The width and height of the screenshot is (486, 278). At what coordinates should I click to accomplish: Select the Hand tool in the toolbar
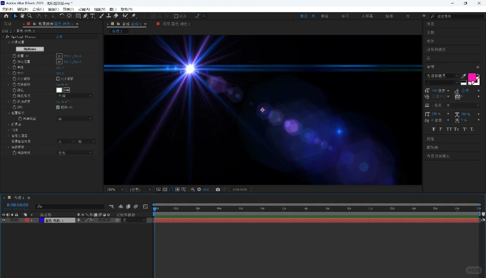point(22,16)
